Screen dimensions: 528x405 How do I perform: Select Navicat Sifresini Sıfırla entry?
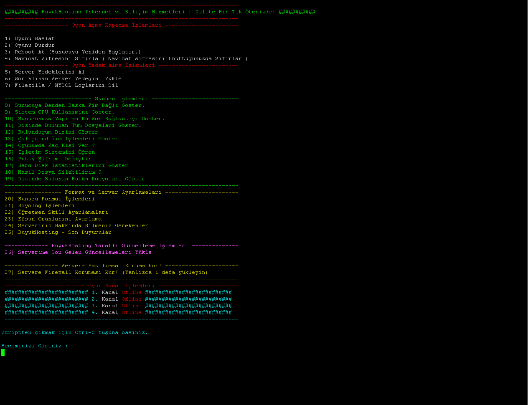pyautogui.click(x=126, y=58)
